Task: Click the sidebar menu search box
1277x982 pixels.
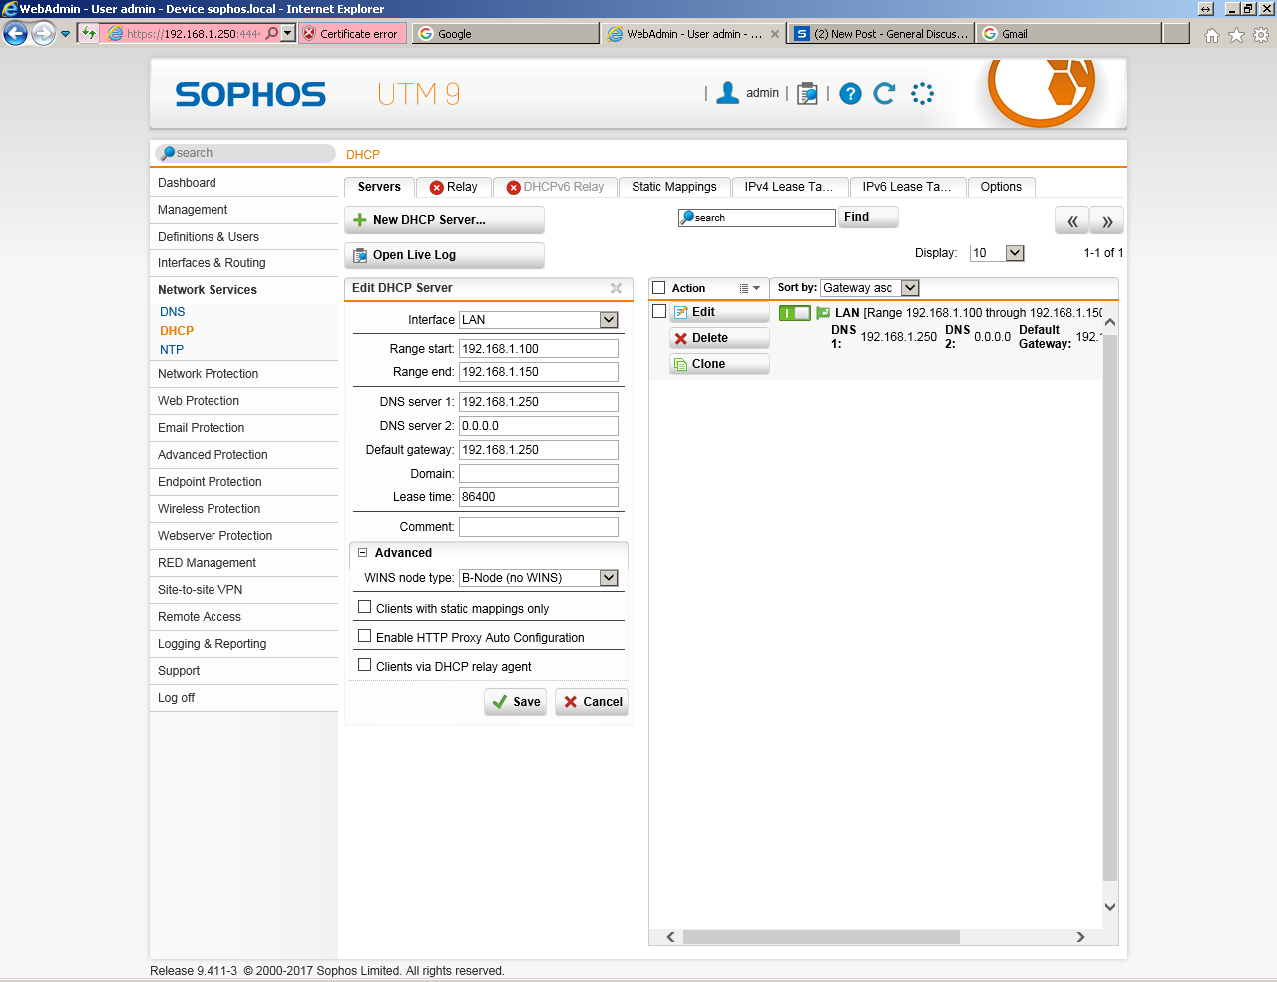Action: [245, 153]
